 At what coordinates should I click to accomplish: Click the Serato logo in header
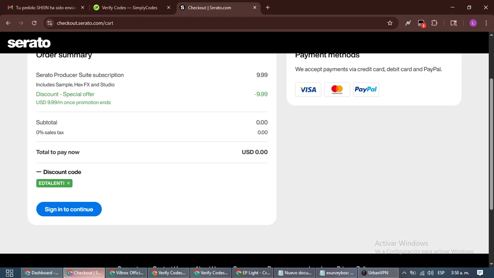tap(29, 43)
